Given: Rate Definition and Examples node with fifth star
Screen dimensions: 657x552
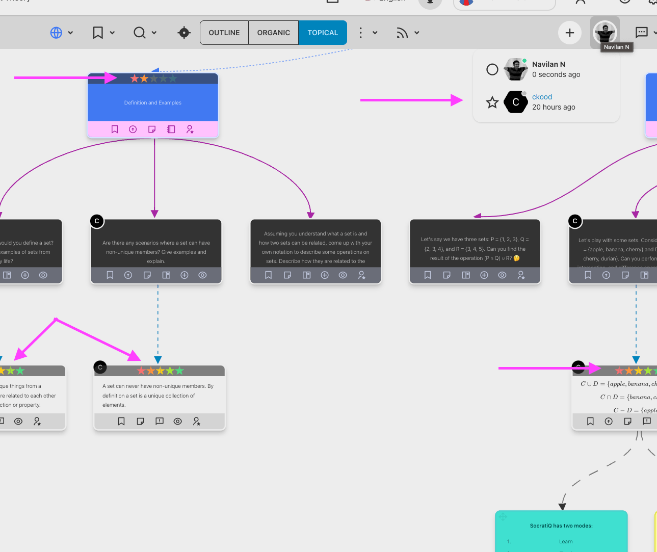Looking at the screenshot, I should tap(173, 78).
